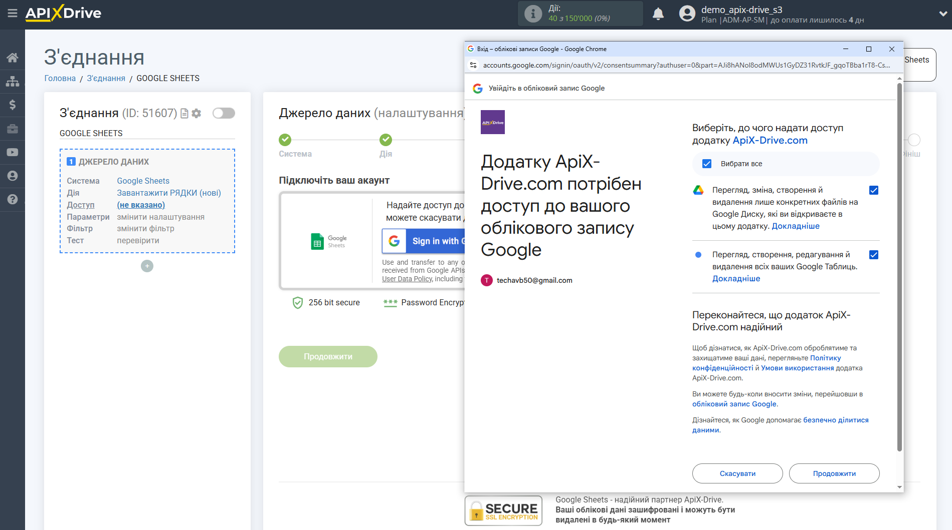
Task: Click the SECURE SSL Encryption badge
Action: pyautogui.click(x=503, y=510)
